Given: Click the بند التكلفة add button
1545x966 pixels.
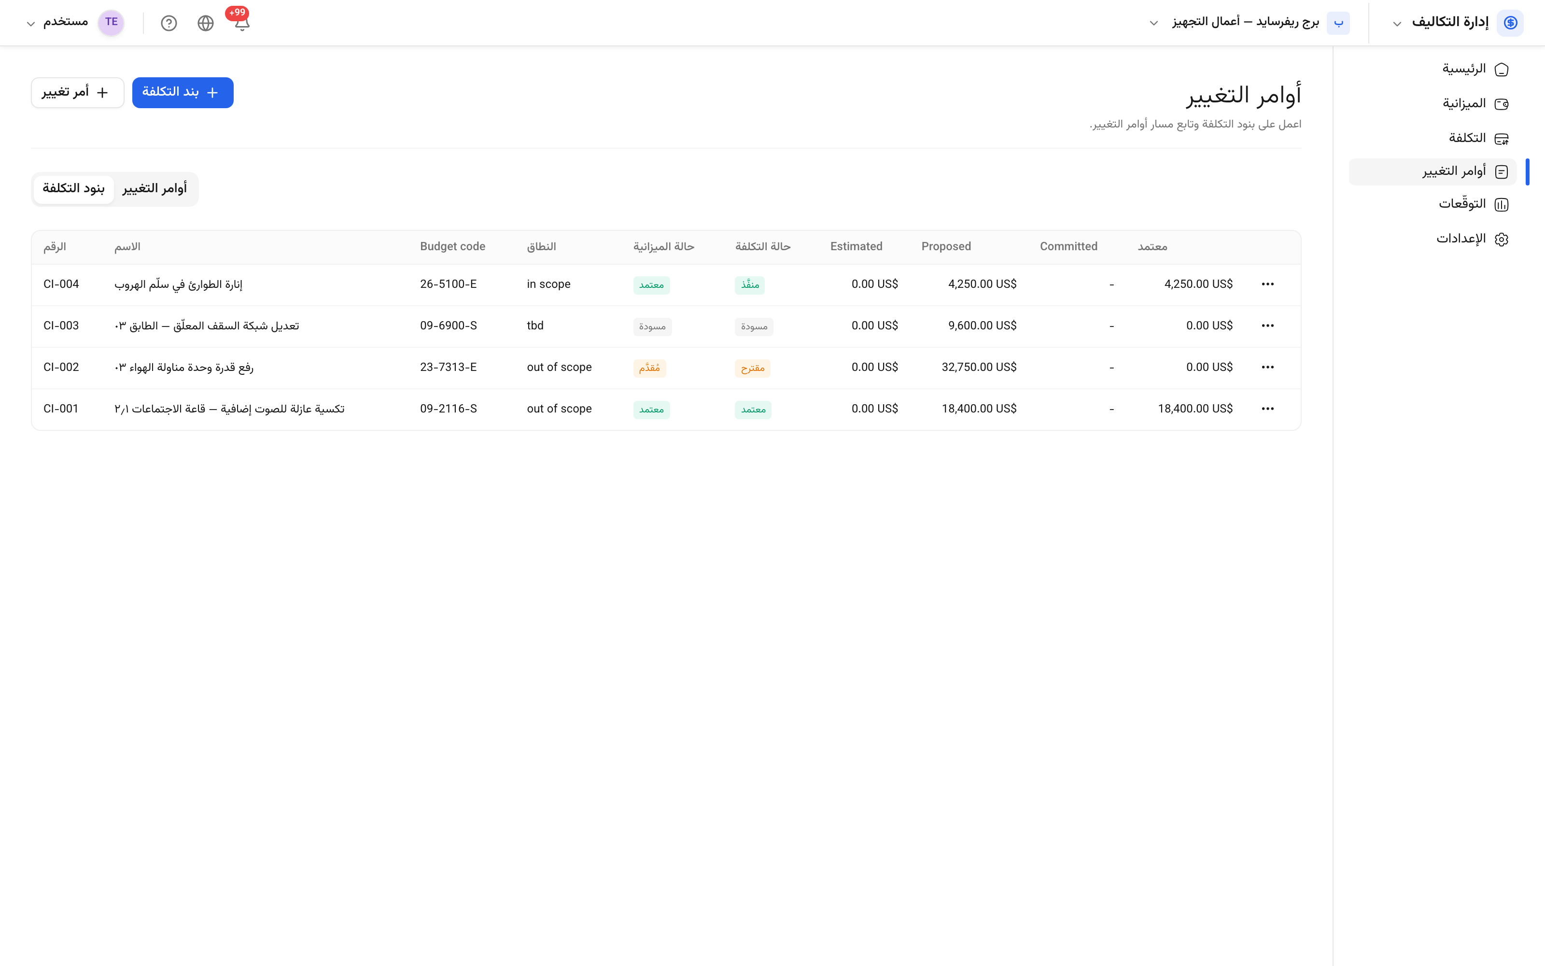Looking at the screenshot, I should (x=183, y=93).
